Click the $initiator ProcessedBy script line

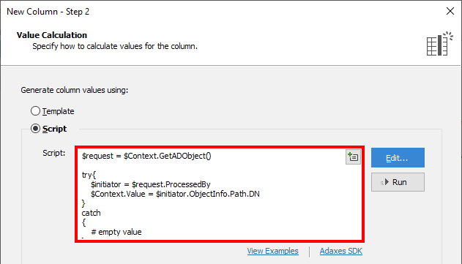point(150,184)
